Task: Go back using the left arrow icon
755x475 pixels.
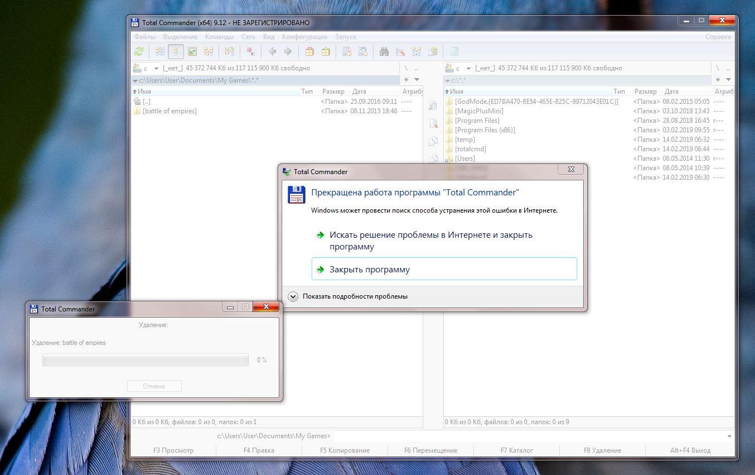Action: click(272, 51)
